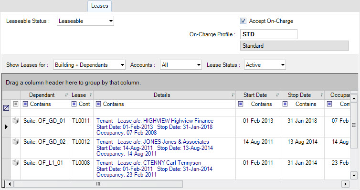Open the HIGHVIEW Highview Finance lease details

(155, 121)
